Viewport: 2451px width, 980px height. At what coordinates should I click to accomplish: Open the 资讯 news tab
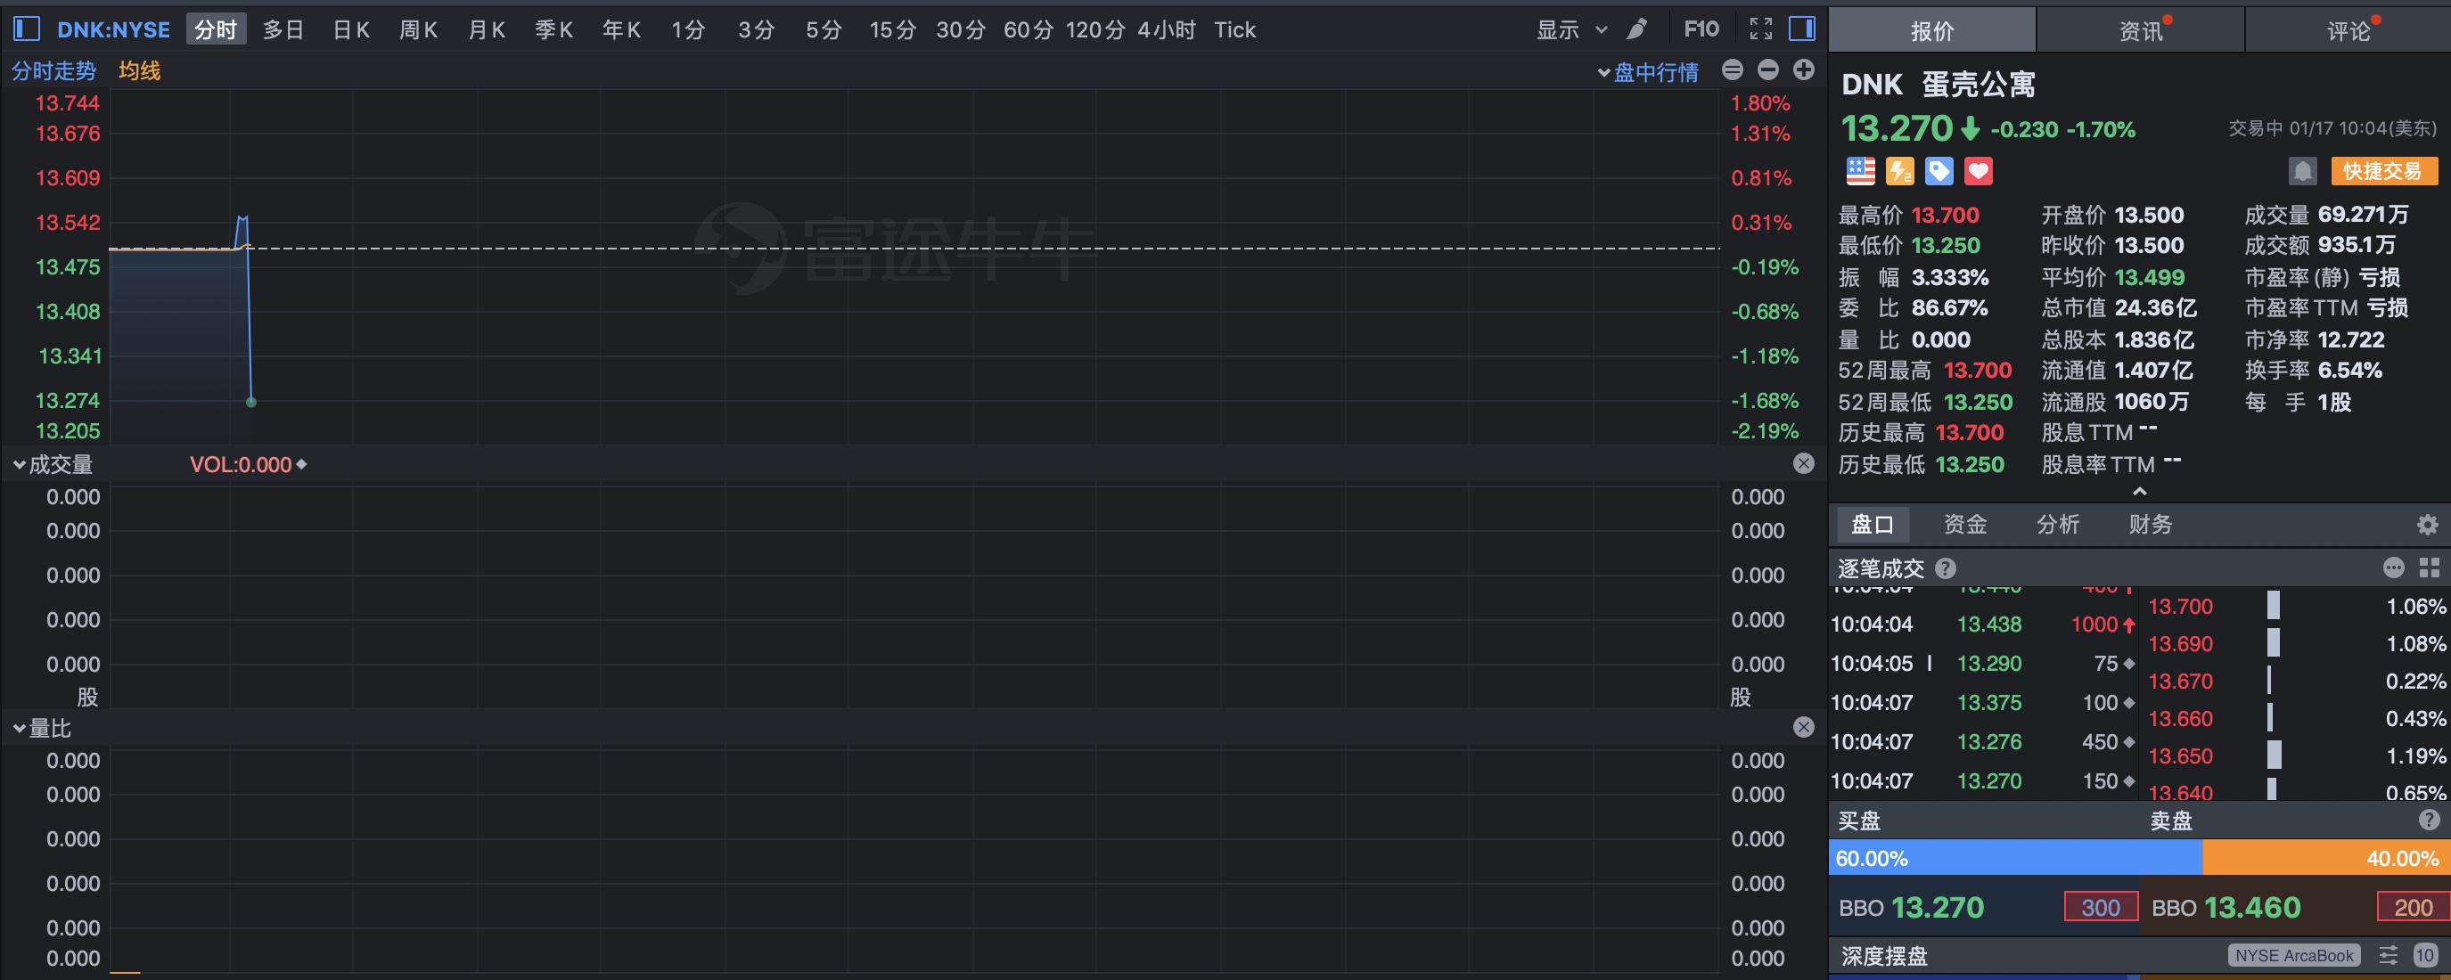click(2141, 30)
